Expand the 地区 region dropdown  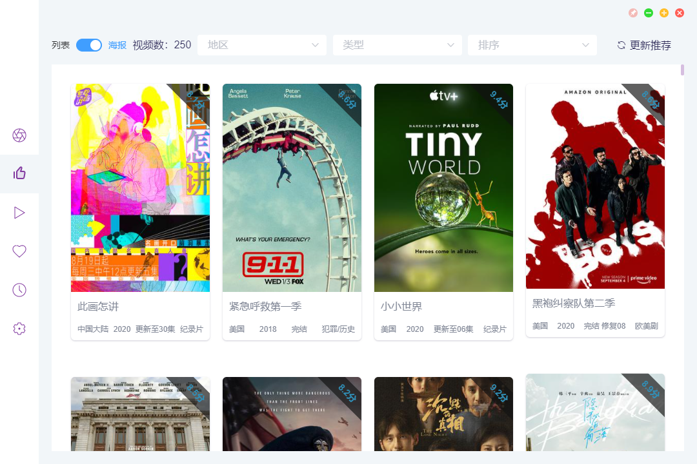[x=261, y=45]
